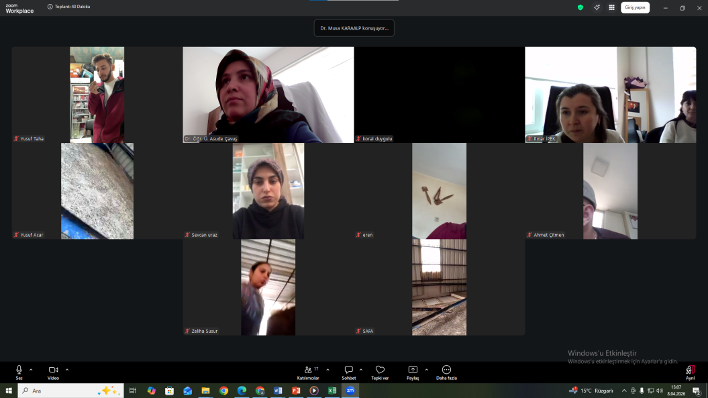Click the green encryption shield icon
This screenshot has height=398, width=708.
click(580, 7)
